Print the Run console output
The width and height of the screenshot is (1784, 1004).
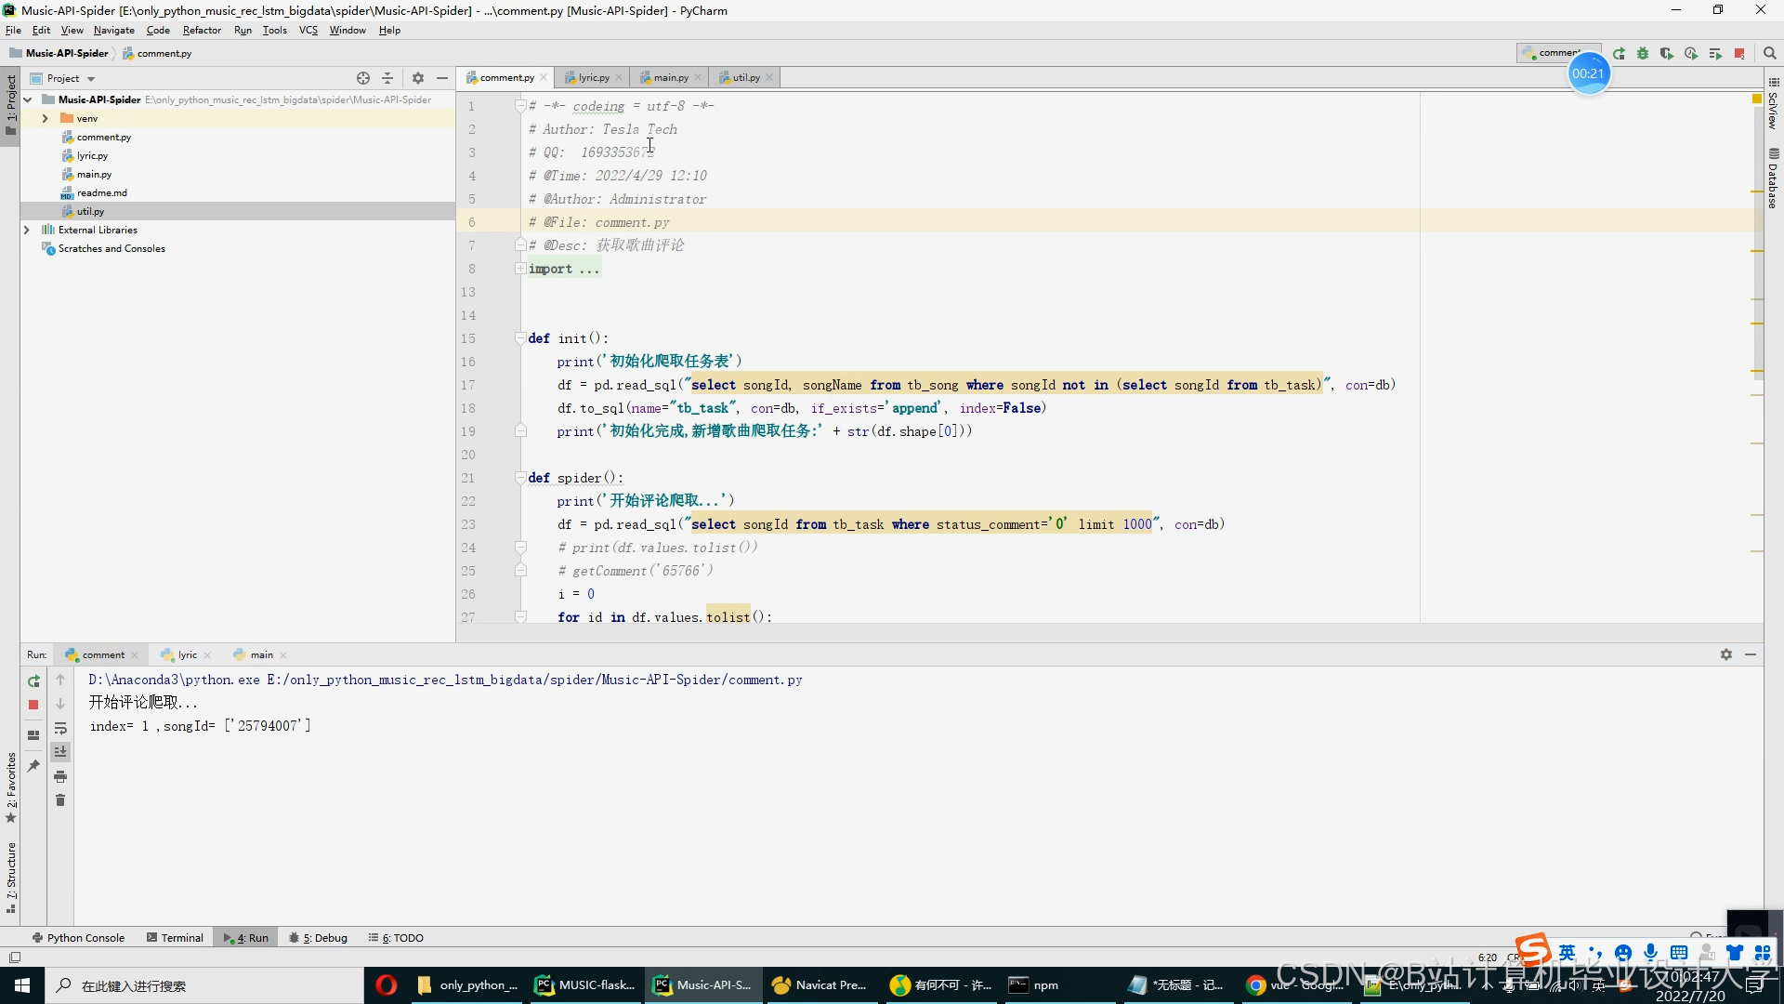pyautogui.click(x=60, y=776)
